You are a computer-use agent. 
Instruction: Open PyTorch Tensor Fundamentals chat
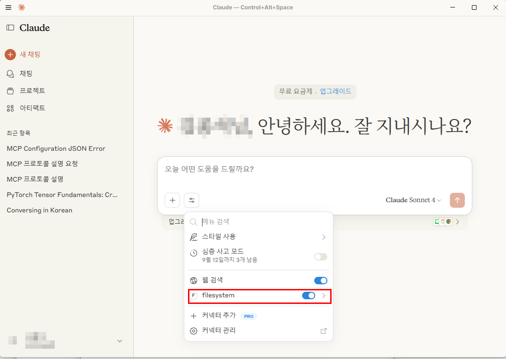[x=62, y=195]
